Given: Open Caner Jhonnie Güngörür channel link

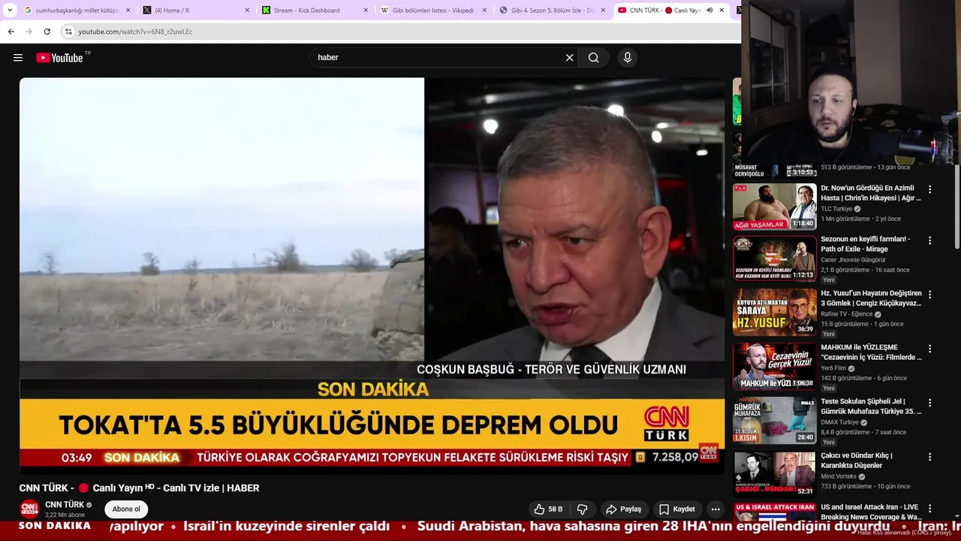Looking at the screenshot, I should click(853, 260).
